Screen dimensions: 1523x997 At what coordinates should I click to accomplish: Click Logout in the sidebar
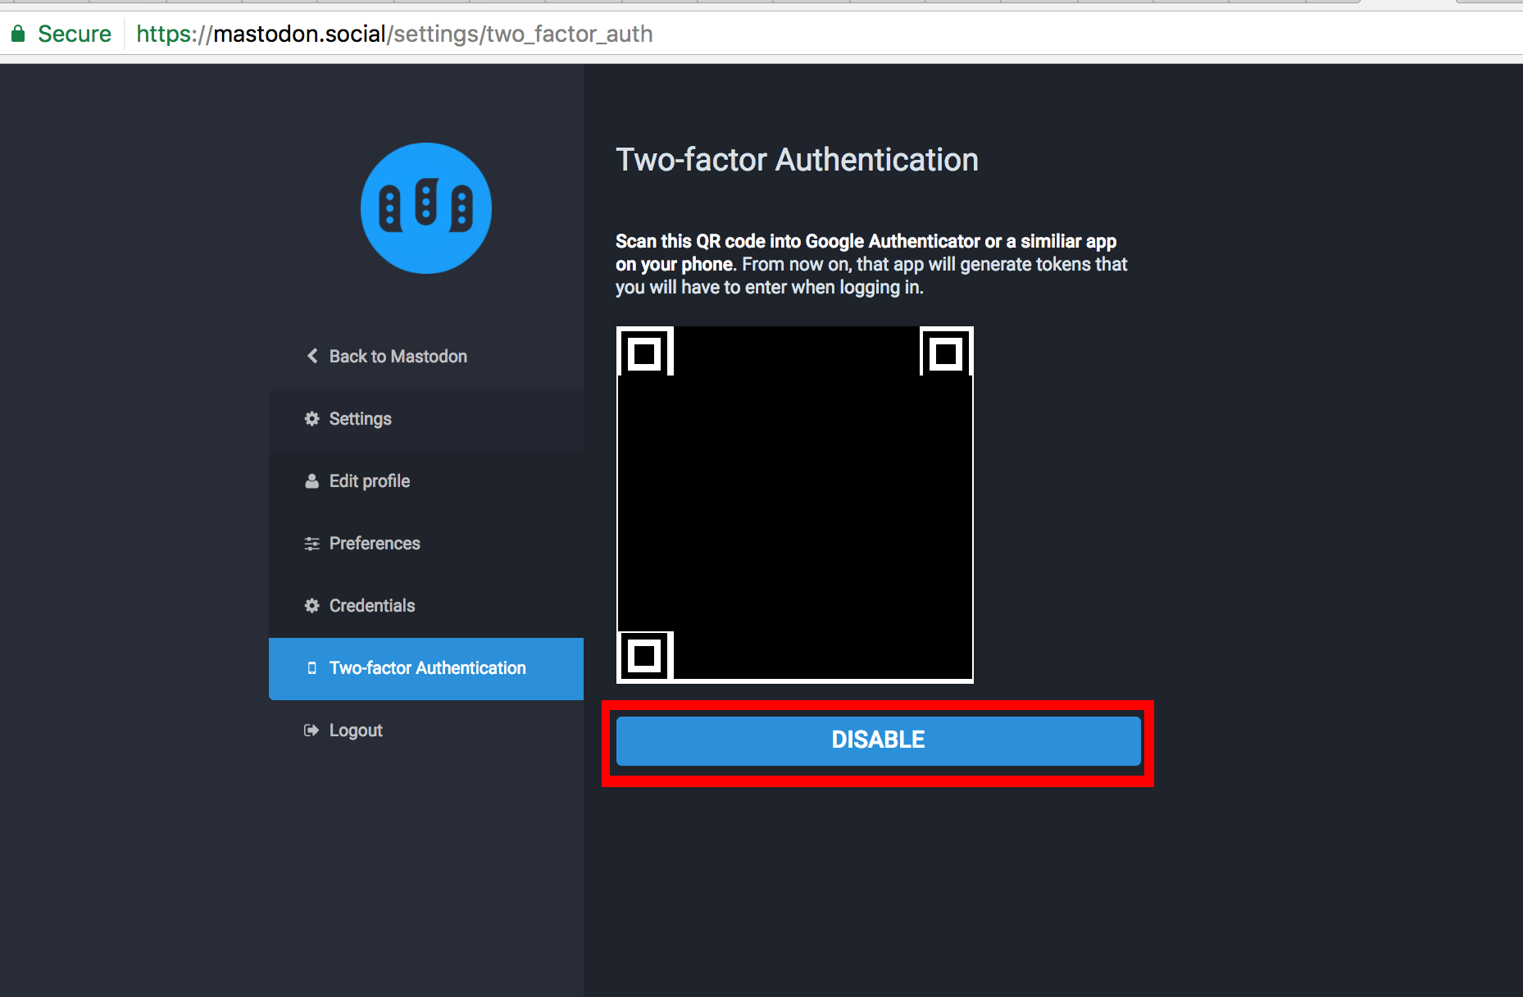tap(355, 731)
